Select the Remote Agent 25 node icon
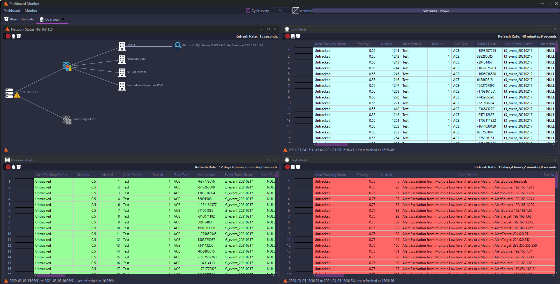Image resolution: width=560 pixels, height=284 pixels. 67,119
